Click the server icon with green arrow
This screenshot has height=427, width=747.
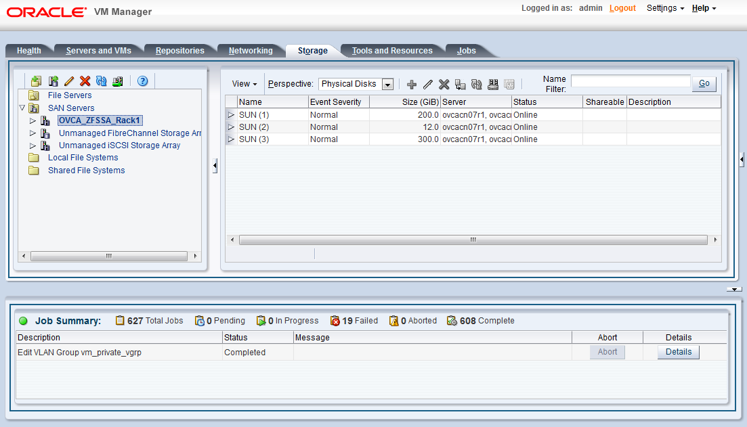point(117,81)
